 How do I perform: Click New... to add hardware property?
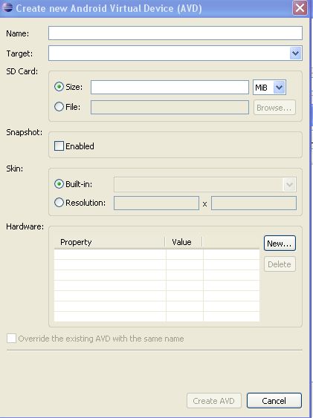(280, 243)
